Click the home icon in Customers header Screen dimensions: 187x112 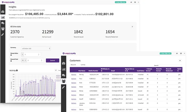tap(177, 54)
